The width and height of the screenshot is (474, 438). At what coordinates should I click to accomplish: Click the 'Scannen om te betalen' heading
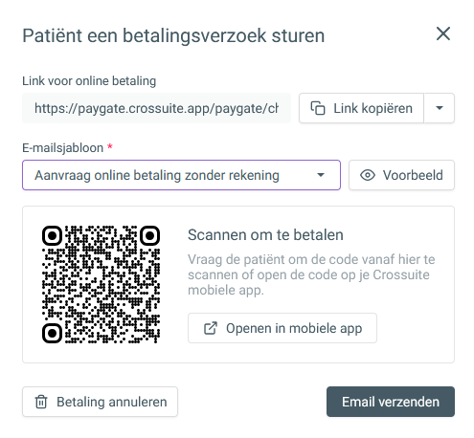point(265,235)
